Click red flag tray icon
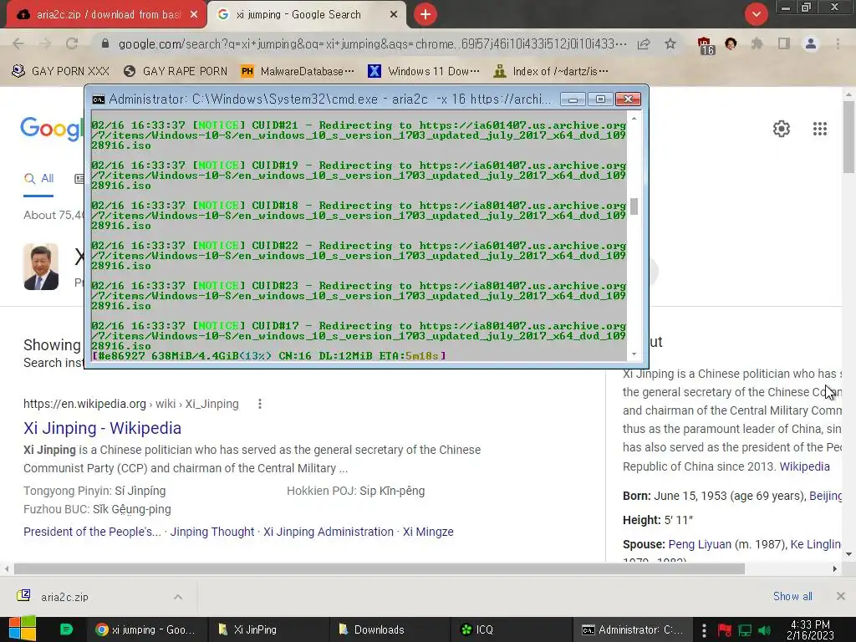This screenshot has width=856, height=642. coord(725,630)
